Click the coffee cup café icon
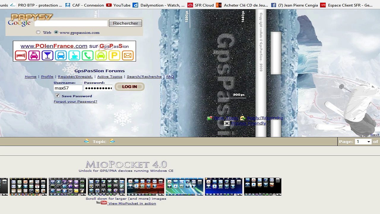This screenshot has width=380, height=214. pos(74,56)
